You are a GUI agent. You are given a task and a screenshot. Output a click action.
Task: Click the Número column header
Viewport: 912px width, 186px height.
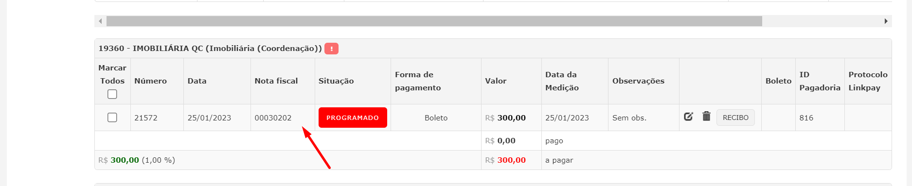pos(150,81)
